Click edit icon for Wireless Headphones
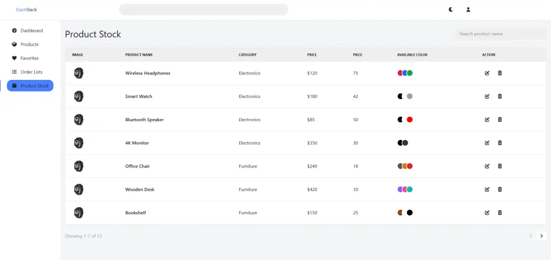This screenshot has width=551, height=260. 487,73
